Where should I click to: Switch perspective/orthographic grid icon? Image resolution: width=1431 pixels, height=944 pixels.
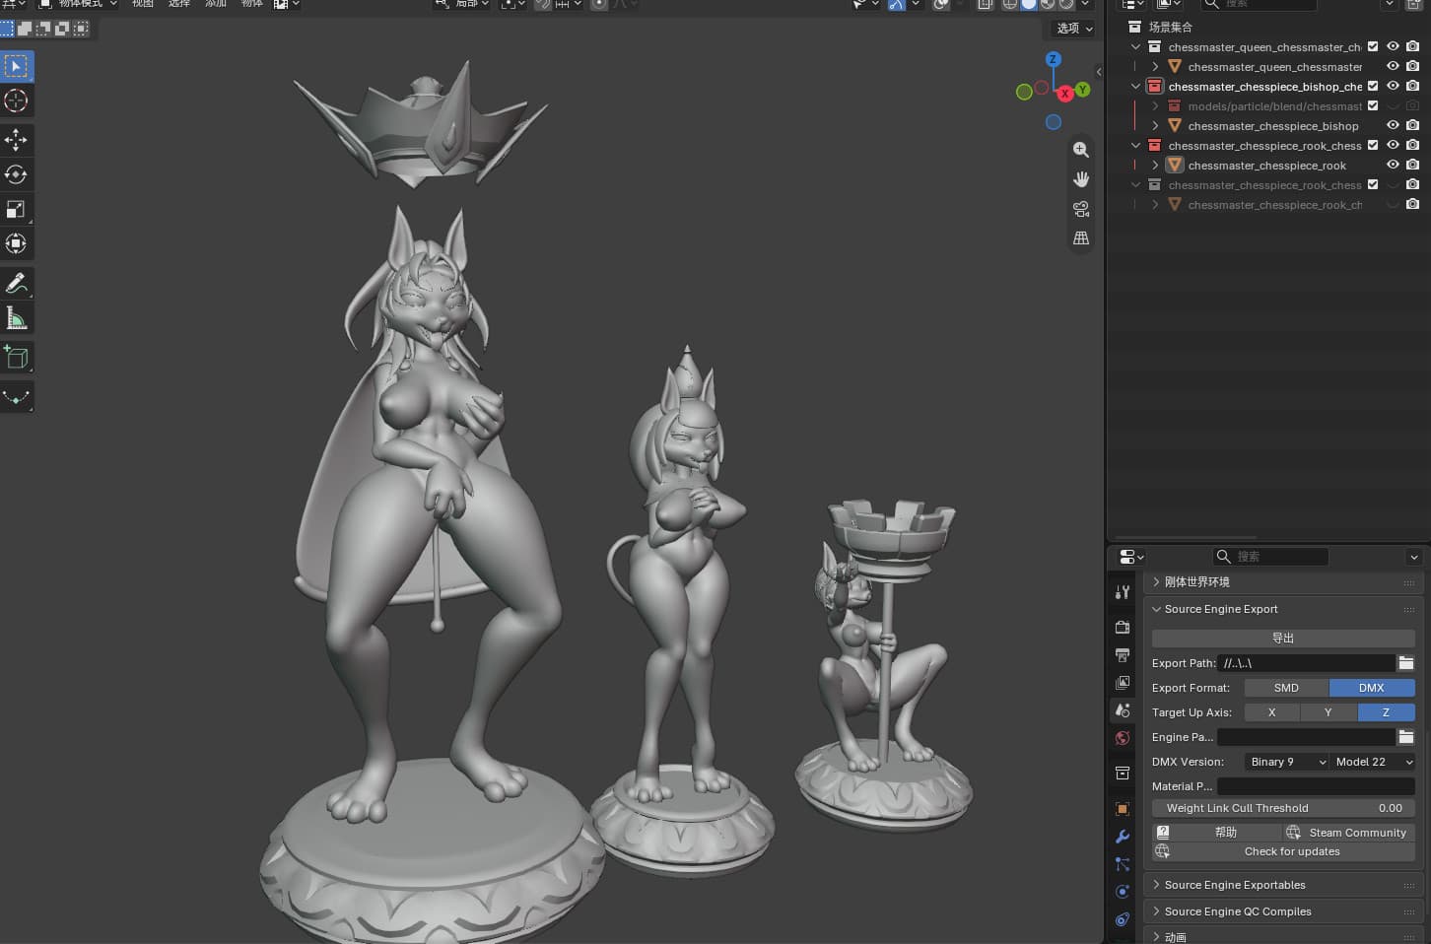point(1081,238)
